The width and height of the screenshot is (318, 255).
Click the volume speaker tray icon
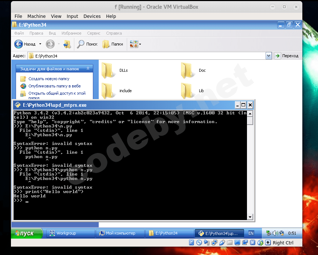[x=275, y=233]
